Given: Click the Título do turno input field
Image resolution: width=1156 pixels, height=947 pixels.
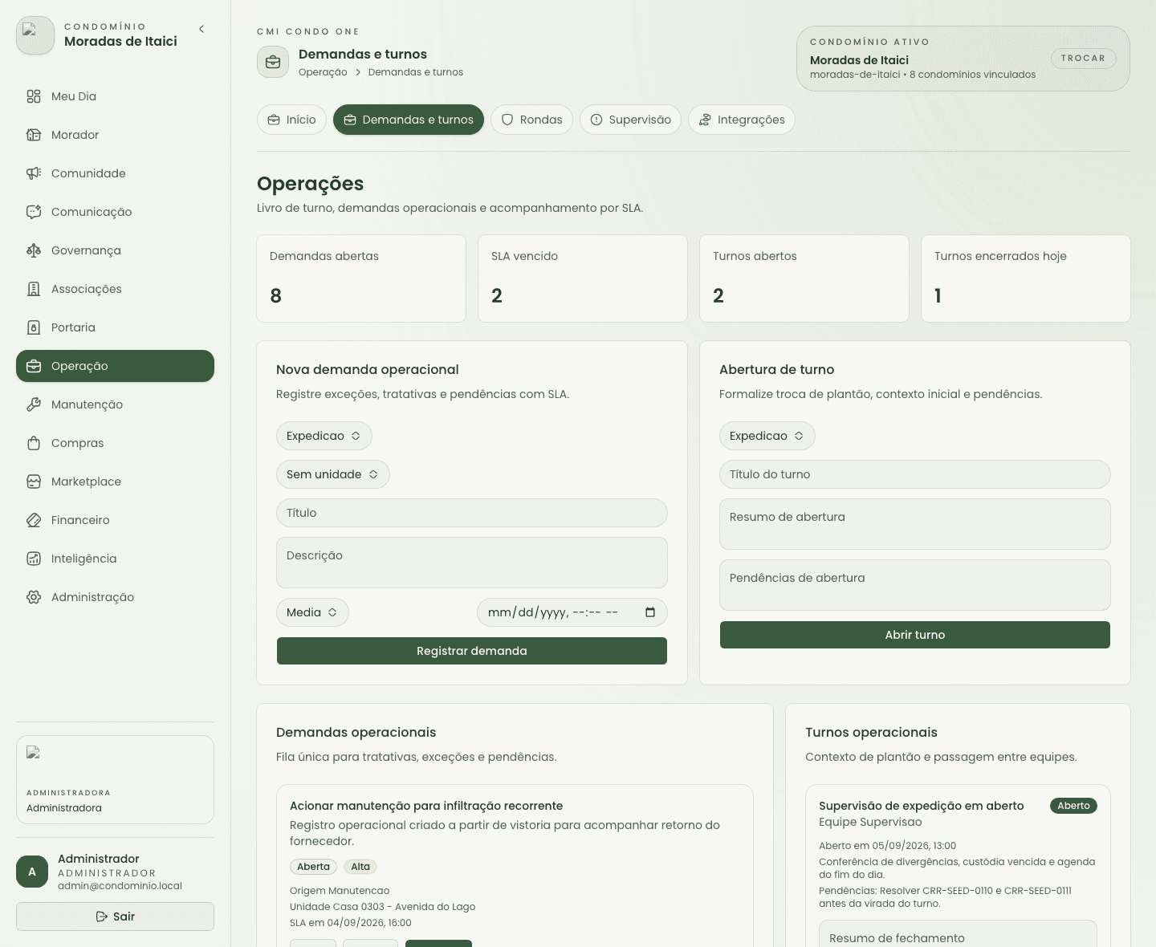Looking at the screenshot, I should [x=915, y=474].
